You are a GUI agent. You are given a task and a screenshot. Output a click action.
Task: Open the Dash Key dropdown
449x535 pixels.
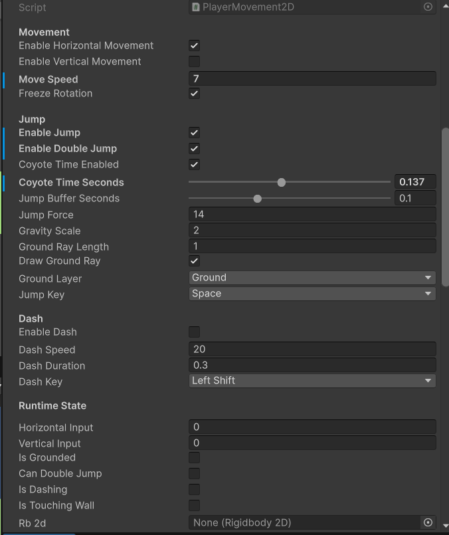[x=312, y=381]
